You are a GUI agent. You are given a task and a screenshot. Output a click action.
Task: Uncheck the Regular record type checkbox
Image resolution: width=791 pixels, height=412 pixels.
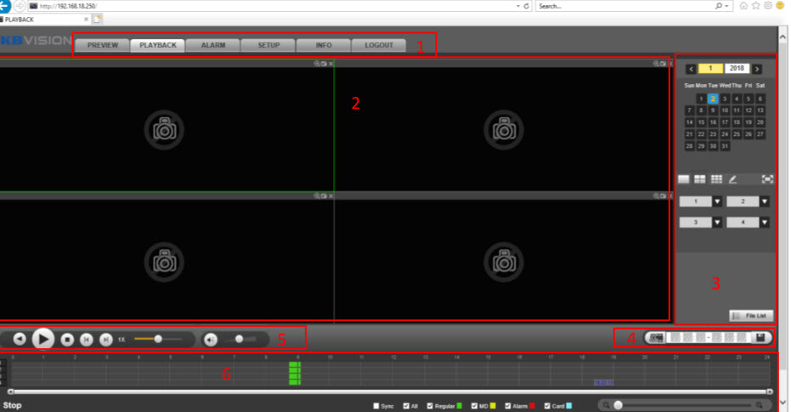click(x=430, y=406)
